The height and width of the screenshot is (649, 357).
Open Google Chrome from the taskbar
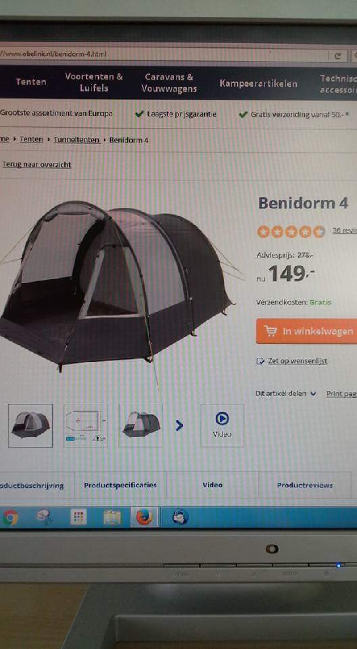(x=10, y=518)
